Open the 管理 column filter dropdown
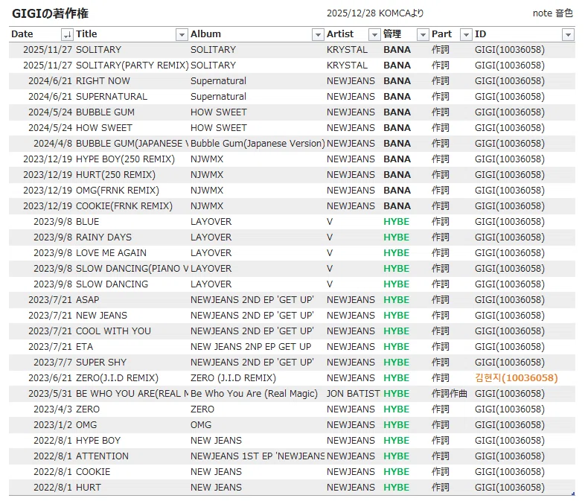This screenshot has height=504, width=585. pyautogui.click(x=423, y=35)
